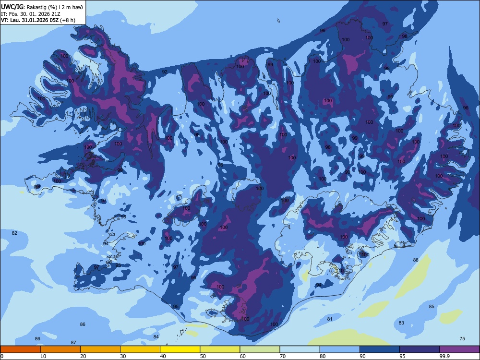Click the '90' tick label on color scale

tap(362, 356)
